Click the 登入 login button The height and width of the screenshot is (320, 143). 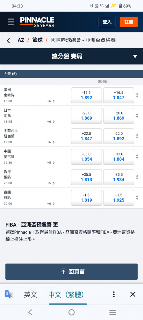(x=107, y=22)
